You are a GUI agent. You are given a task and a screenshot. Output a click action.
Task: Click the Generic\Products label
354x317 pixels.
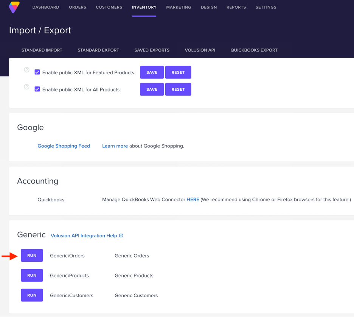[x=69, y=276]
